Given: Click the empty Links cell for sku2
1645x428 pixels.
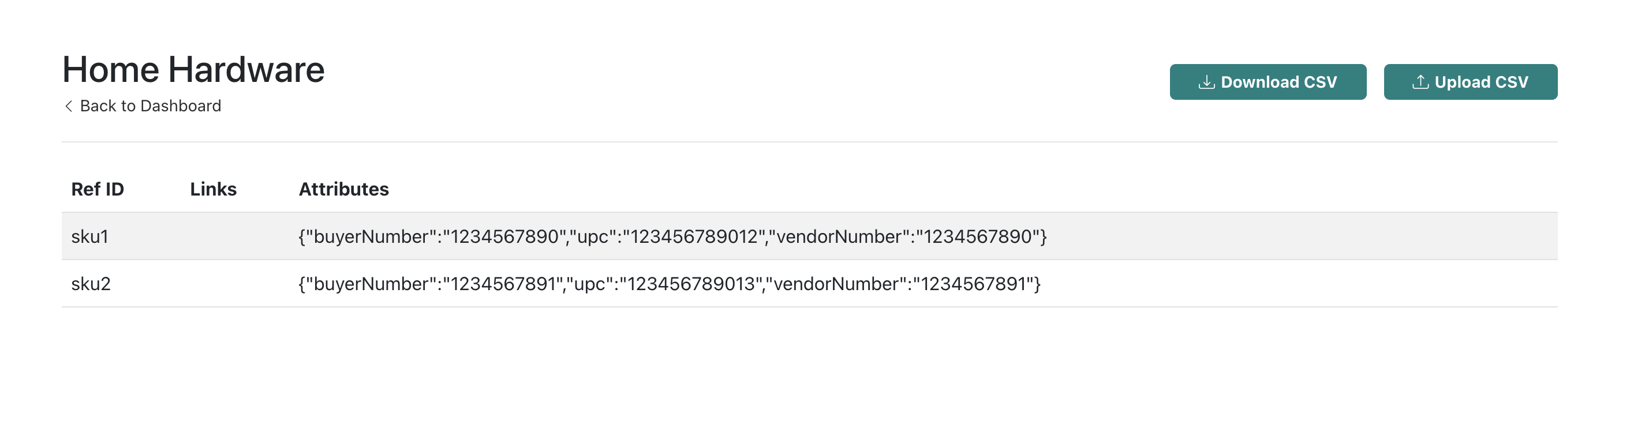Looking at the screenshot, I should 235,284.
